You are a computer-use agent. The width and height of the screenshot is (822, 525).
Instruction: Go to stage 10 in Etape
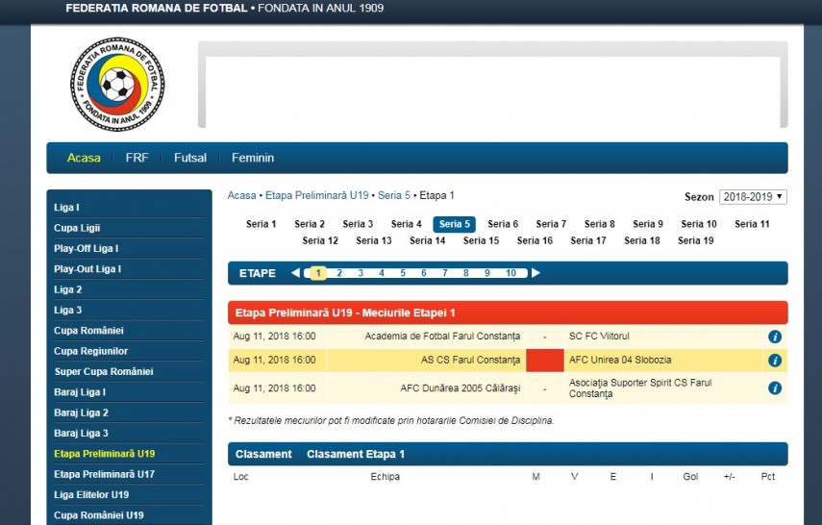[x=511, y=273]
